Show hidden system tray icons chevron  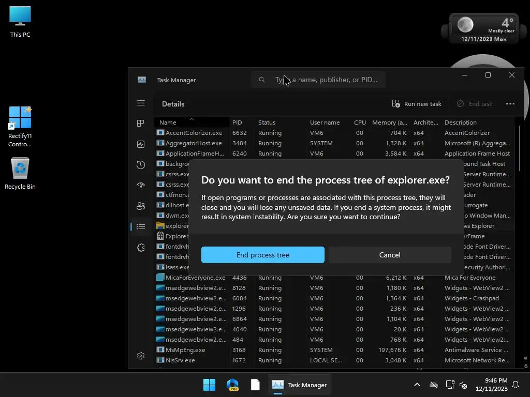(417, 385)
